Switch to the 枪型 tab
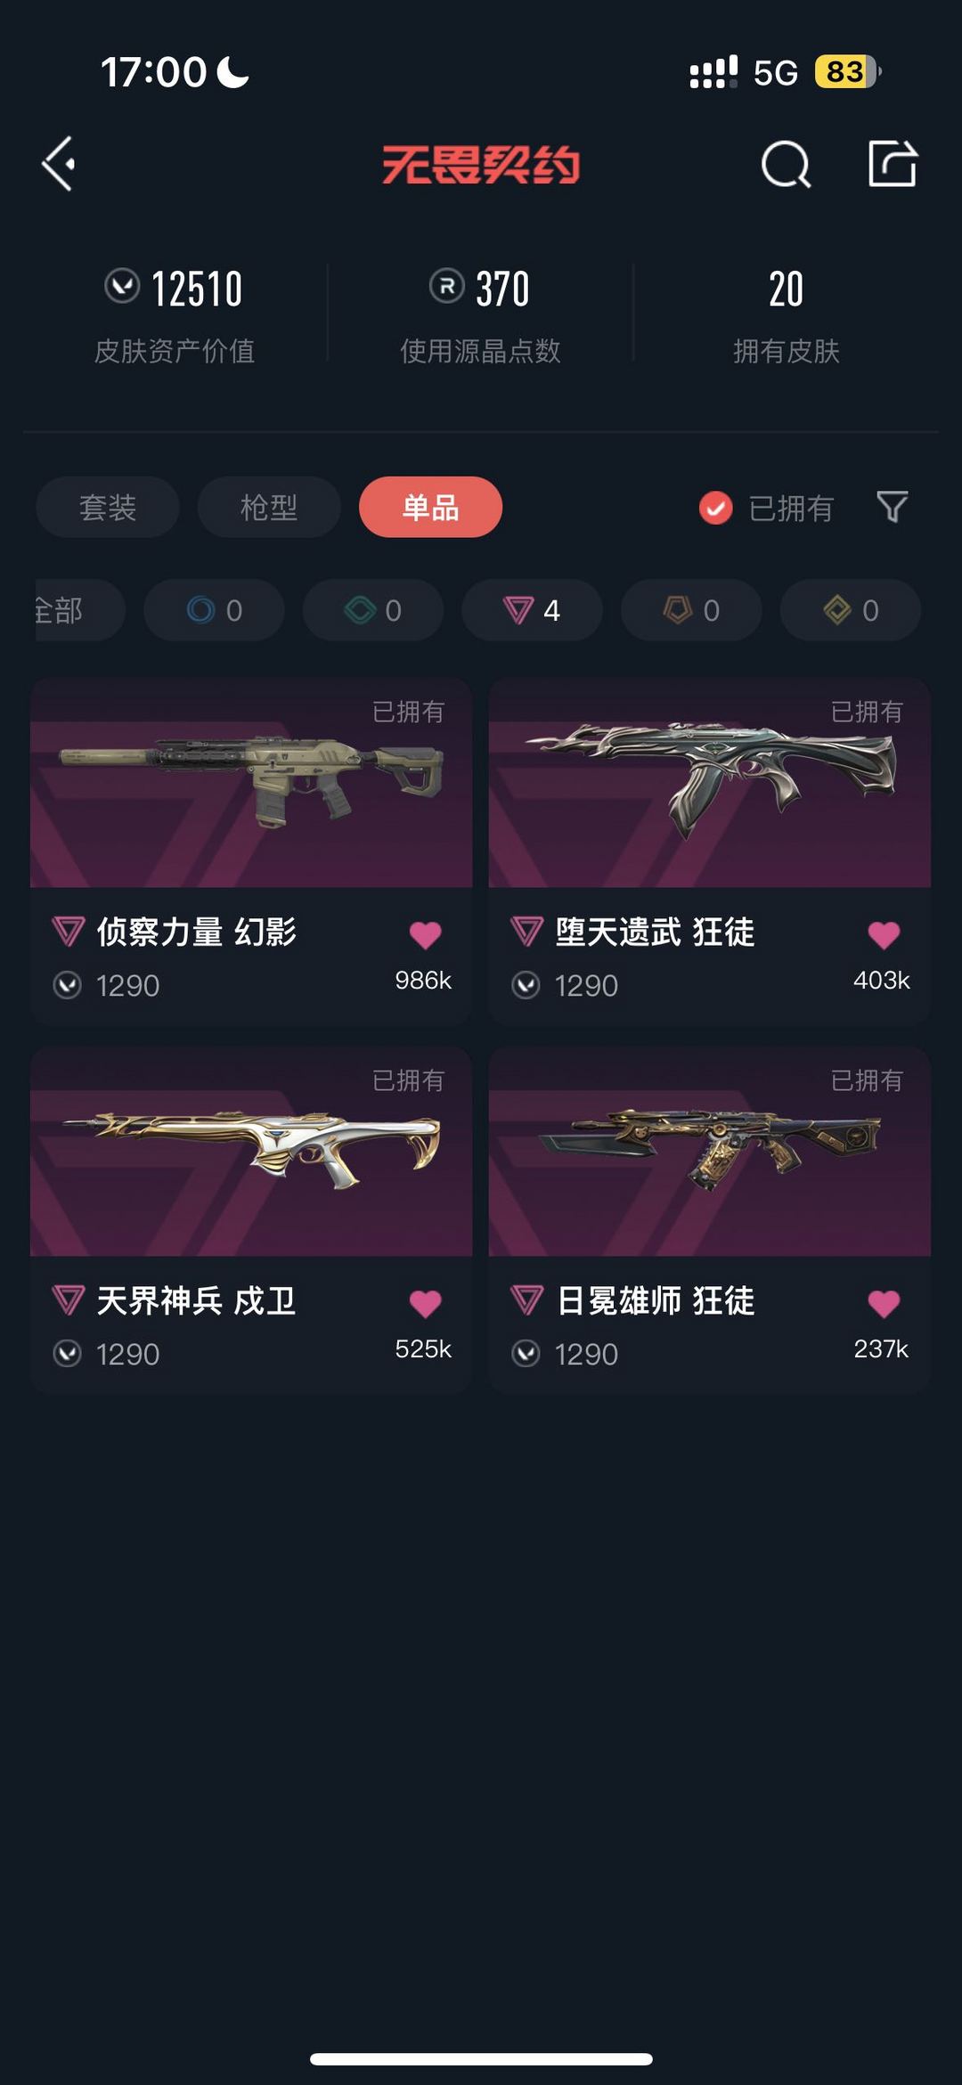This screenshot has height=2085, width=962. click(269, 507)
